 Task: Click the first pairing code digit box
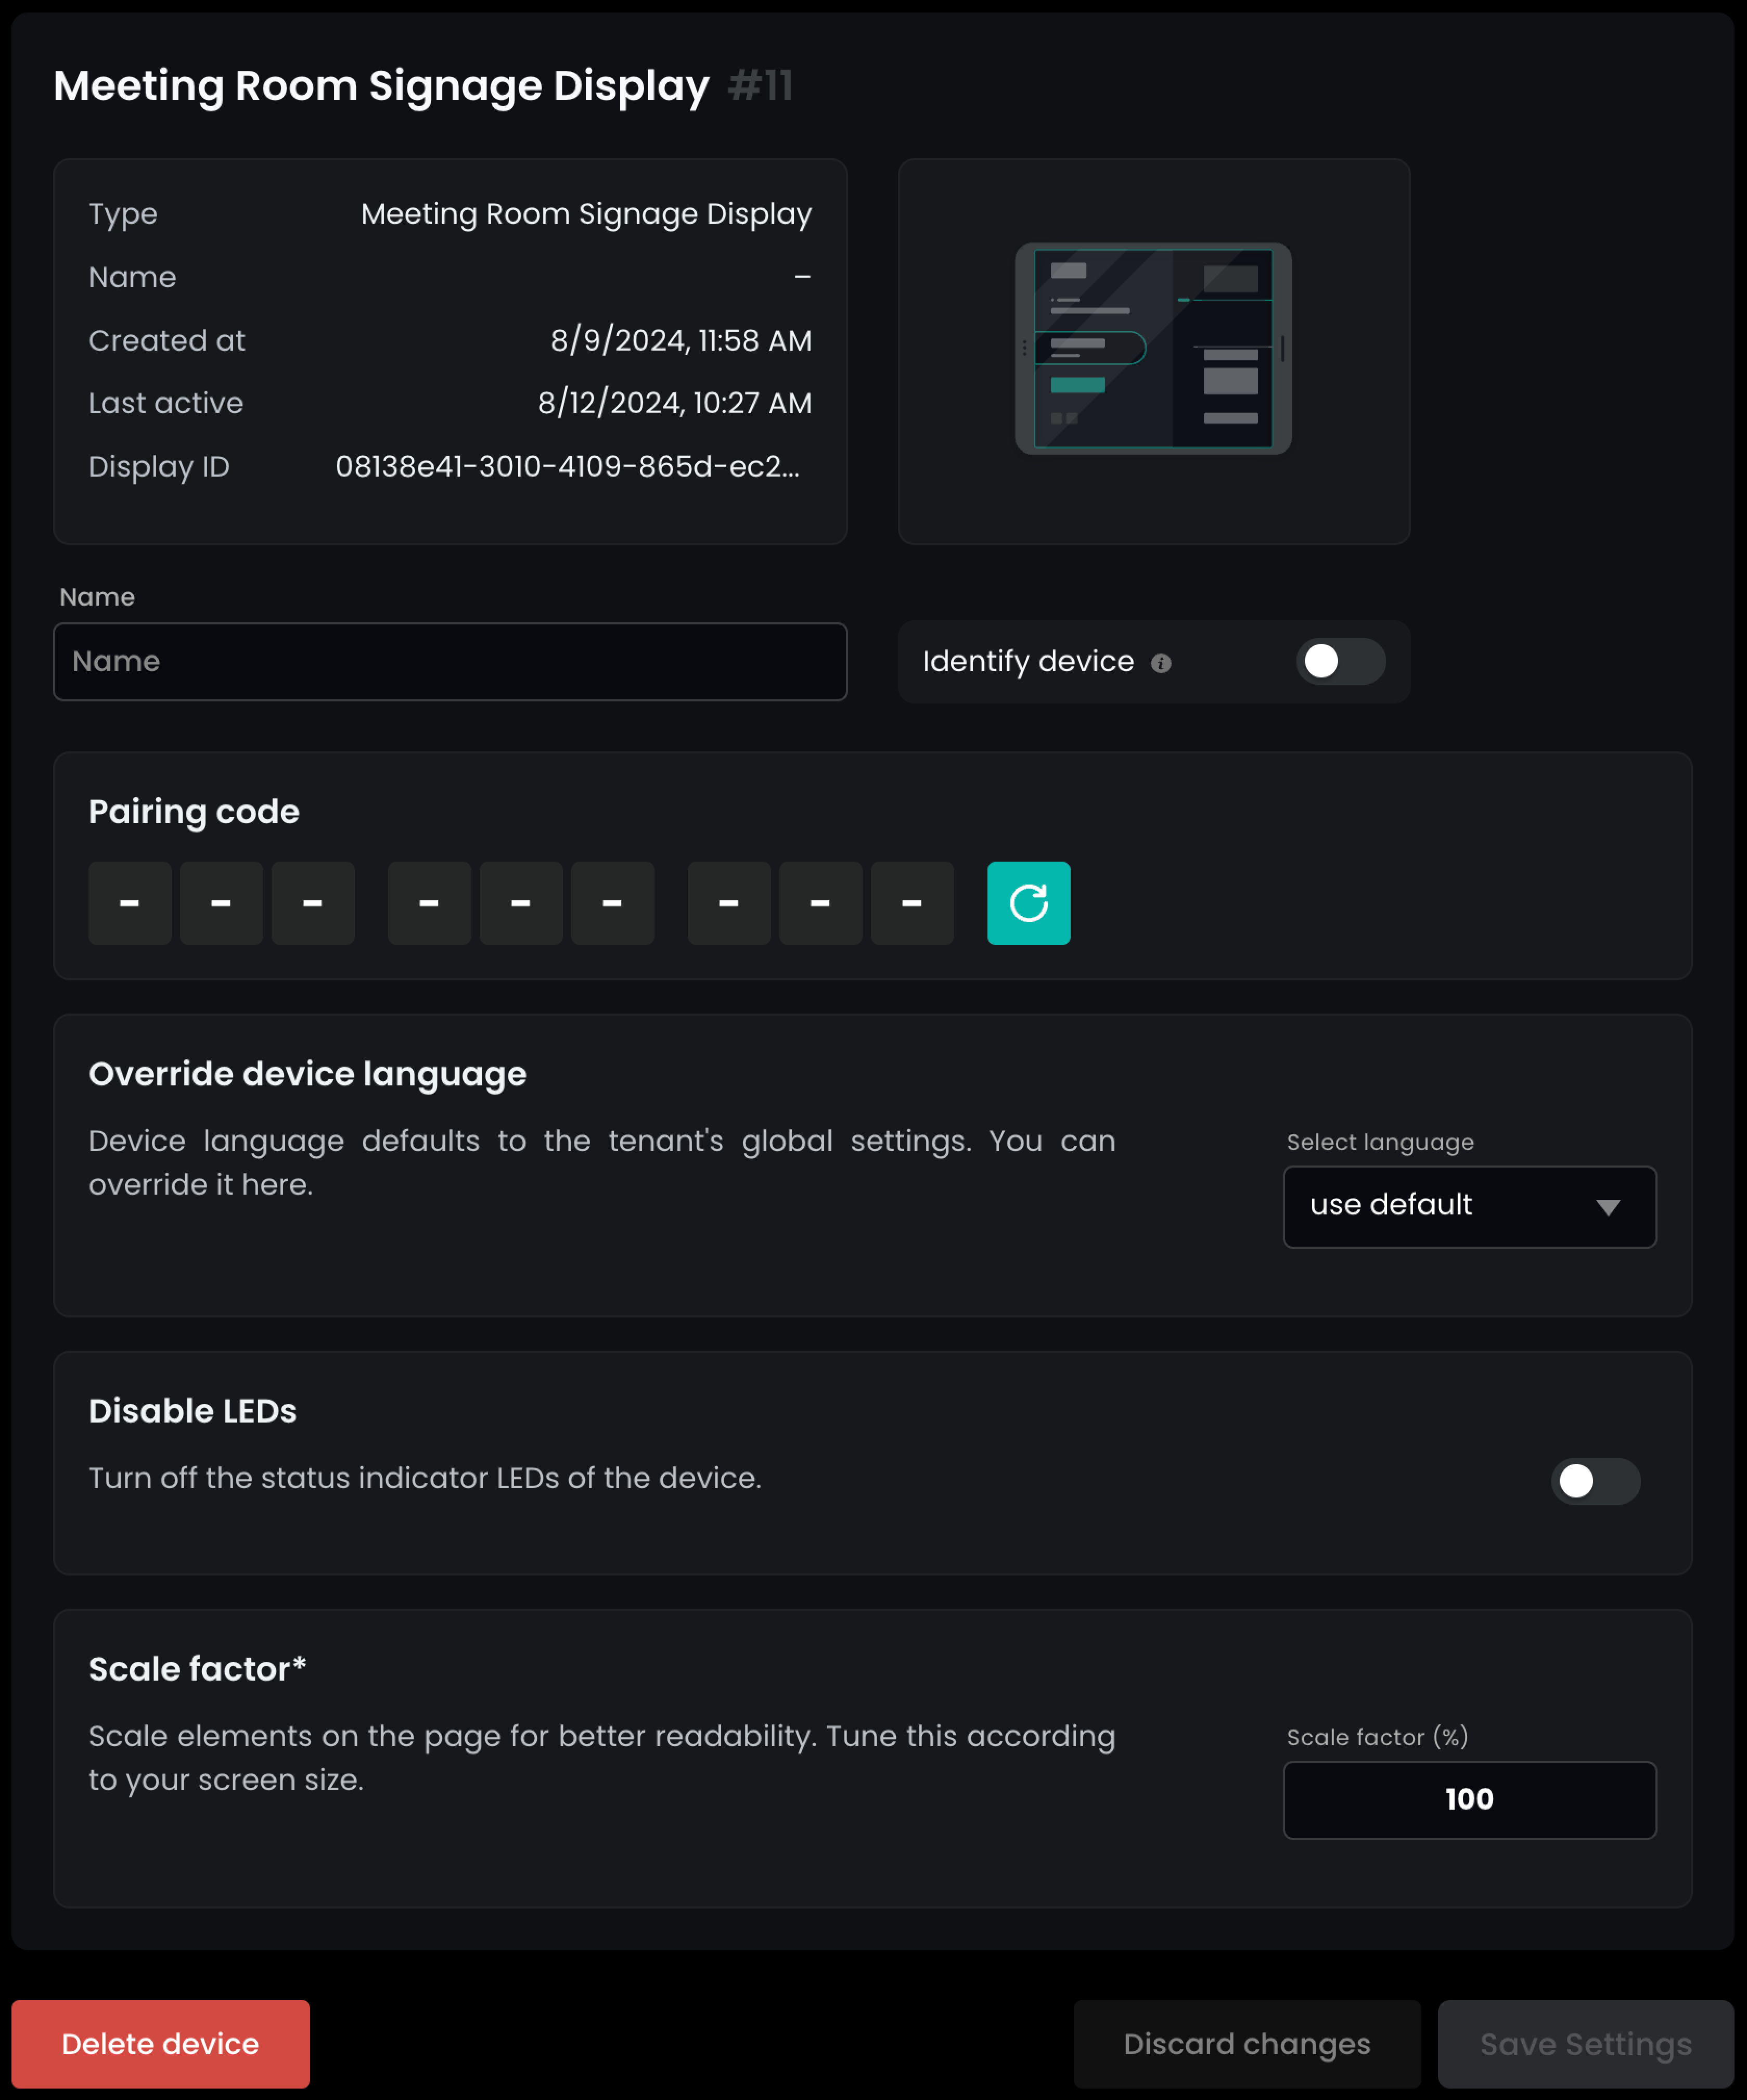click(x=129, y=903)
